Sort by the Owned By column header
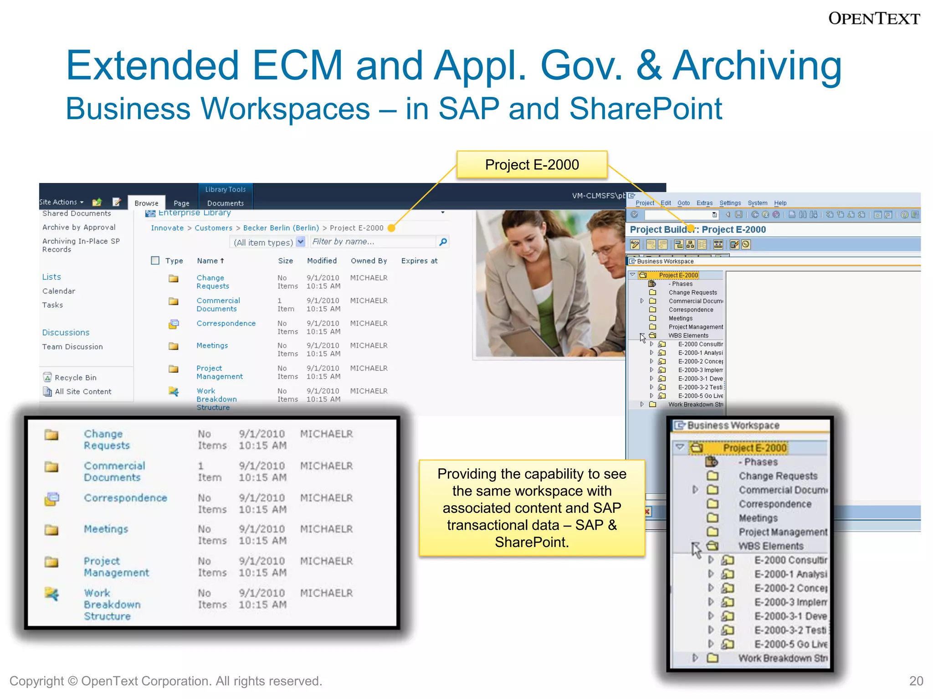933x699 pixels. tap(369, 261)
